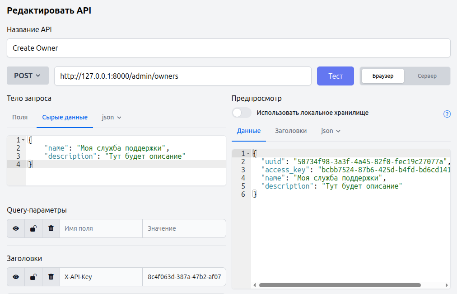Collapse line 1 fold arrow in preview
This screenshot has width=457, height=294.
click(248, 154)
